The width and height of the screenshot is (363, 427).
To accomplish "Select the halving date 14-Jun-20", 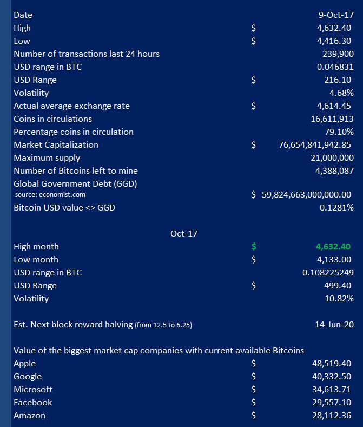I will (x=334, y=325).
